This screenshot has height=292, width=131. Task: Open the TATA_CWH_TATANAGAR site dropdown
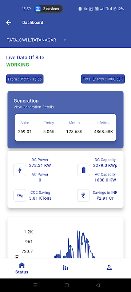[36, 40]
